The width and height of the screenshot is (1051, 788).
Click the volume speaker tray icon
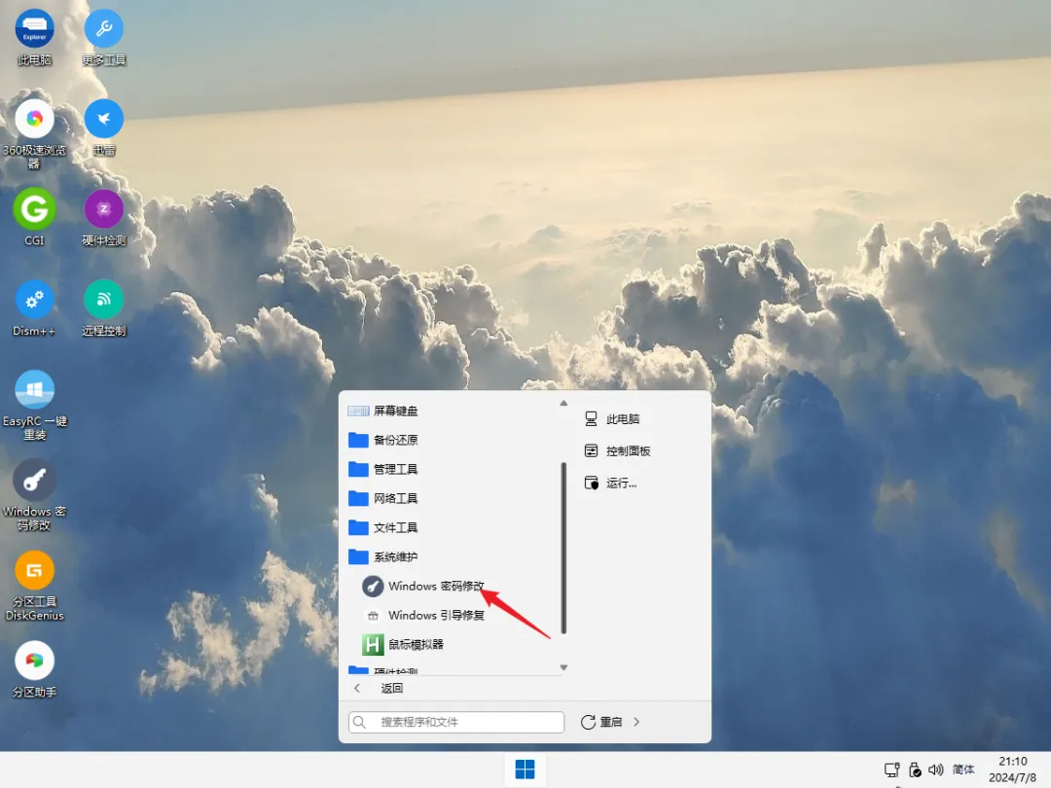(x=936, y=770)
